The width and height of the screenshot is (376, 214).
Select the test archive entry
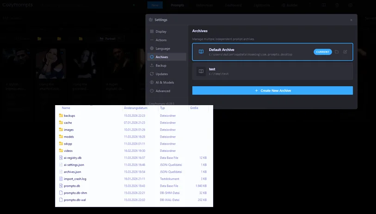[272, 71]
